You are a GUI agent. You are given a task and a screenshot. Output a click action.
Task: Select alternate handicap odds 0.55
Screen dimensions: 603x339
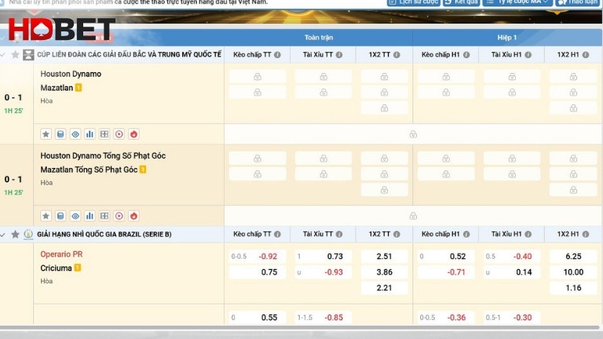258,318
